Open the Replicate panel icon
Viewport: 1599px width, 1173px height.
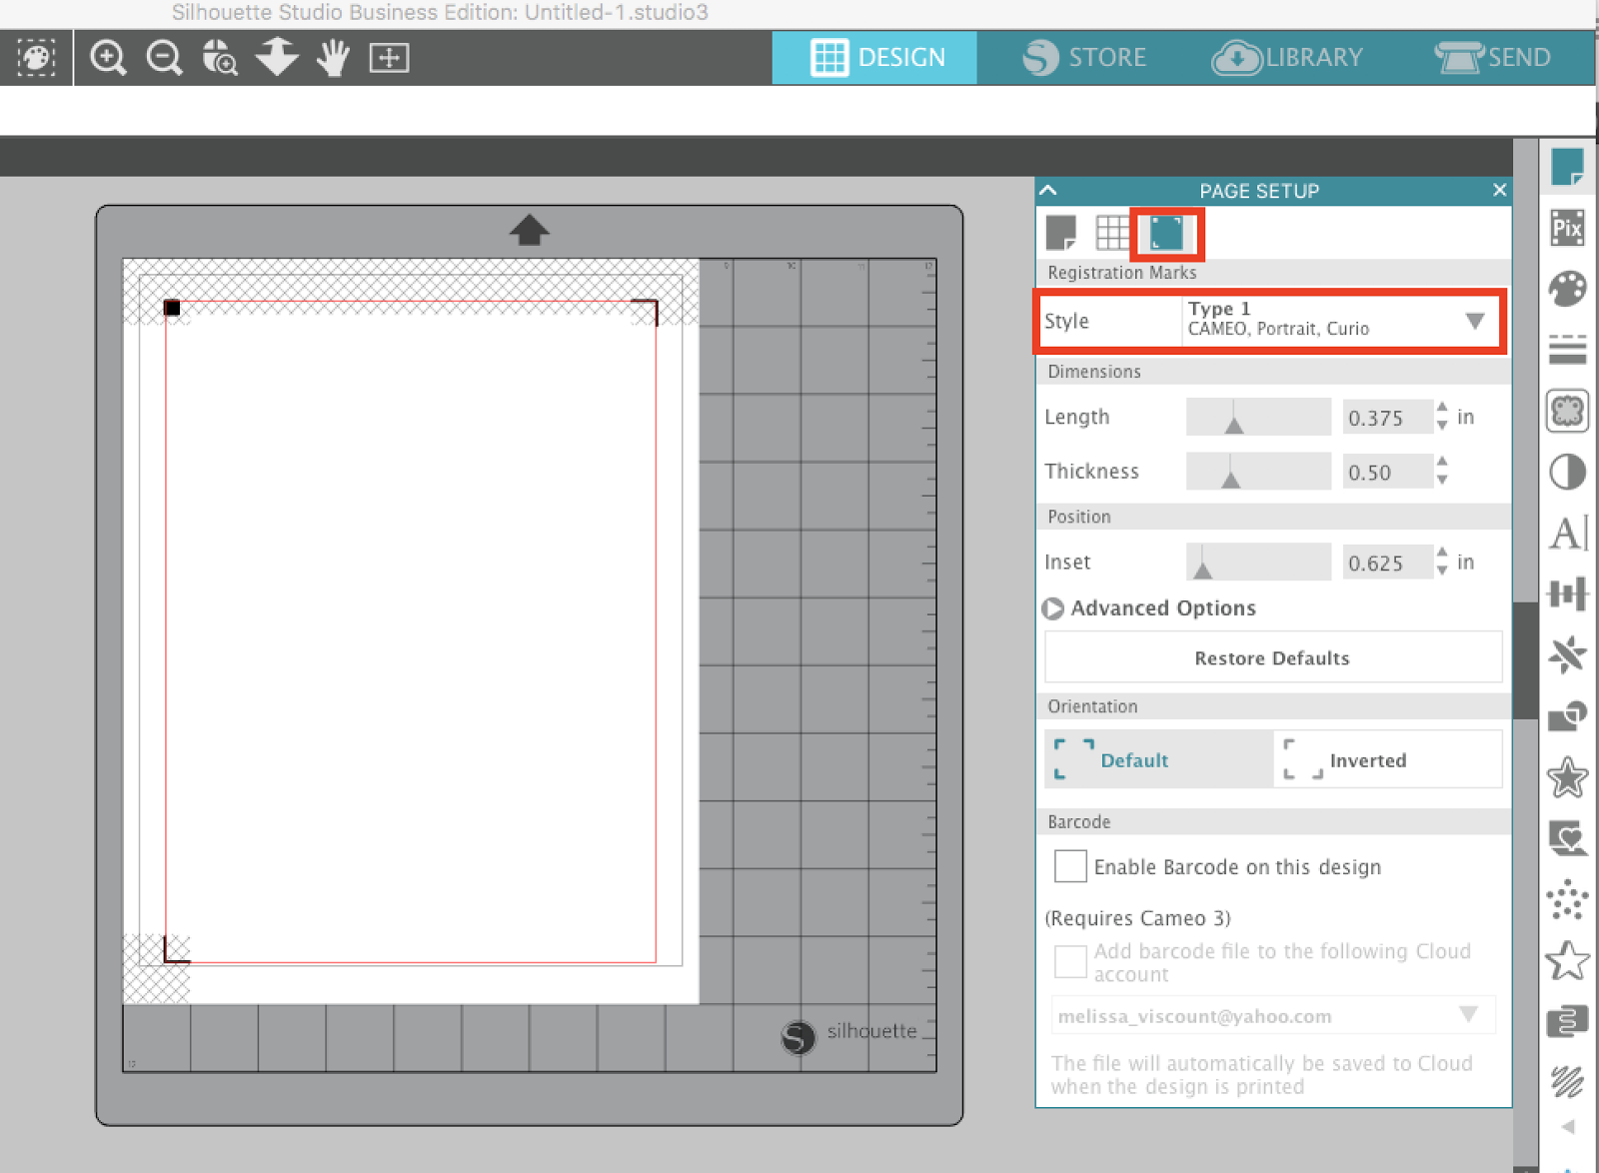(x=1567, y=655)
